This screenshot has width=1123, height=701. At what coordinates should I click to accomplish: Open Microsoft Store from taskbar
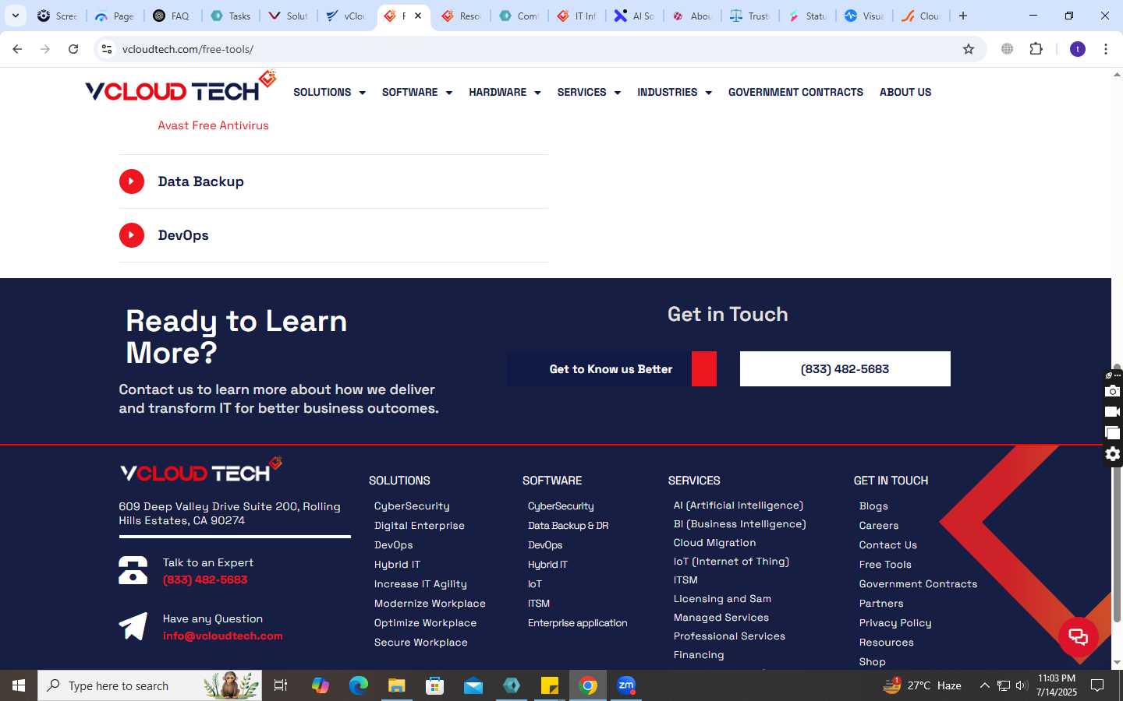click(435, 685)
